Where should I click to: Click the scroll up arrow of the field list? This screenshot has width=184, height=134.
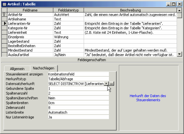[179, 10]
